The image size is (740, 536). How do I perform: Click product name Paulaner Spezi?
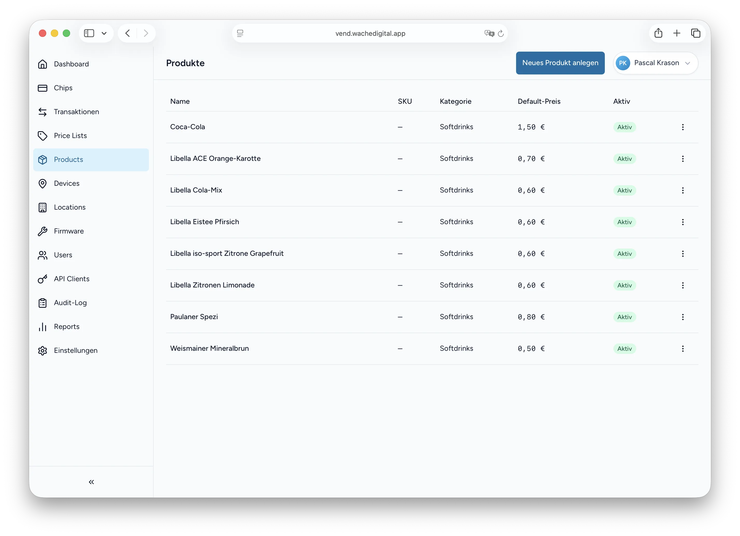tap(194, 317)
